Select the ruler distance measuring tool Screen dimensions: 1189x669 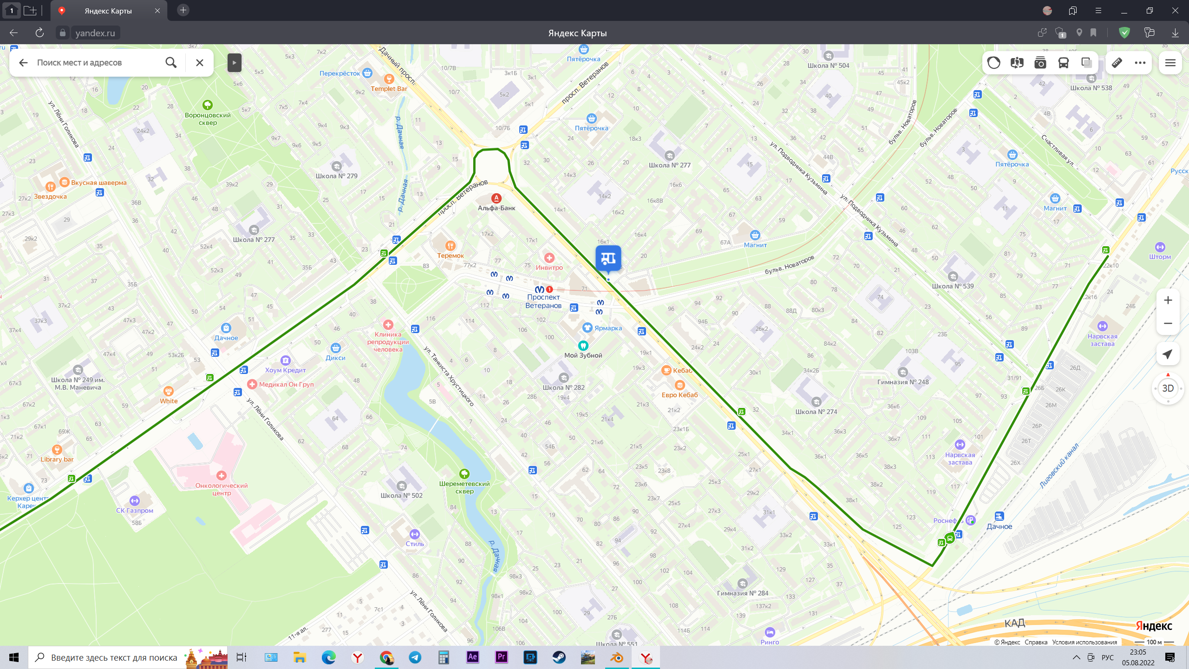point(1117,63)
